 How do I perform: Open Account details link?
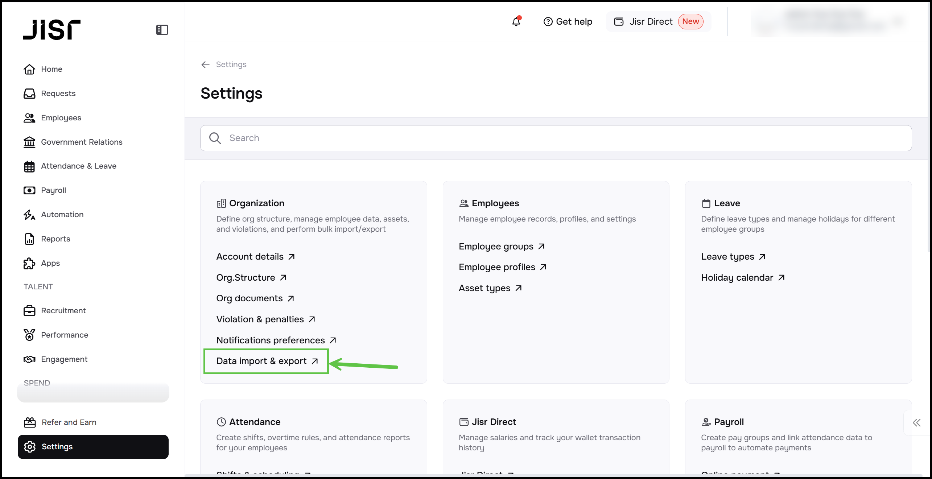(255, 257)
